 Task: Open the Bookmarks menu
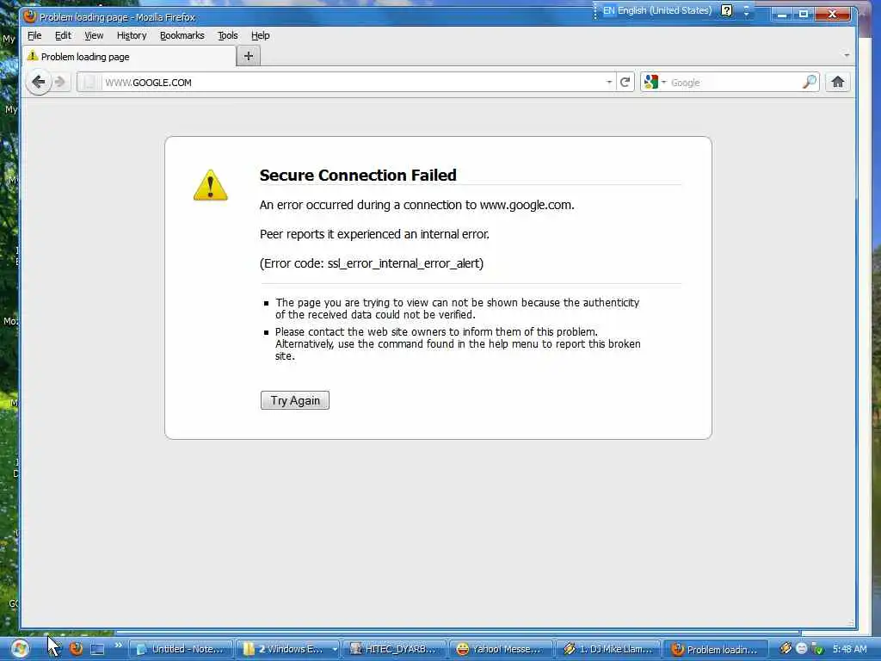pyautogui.click(x=182, y=35)
